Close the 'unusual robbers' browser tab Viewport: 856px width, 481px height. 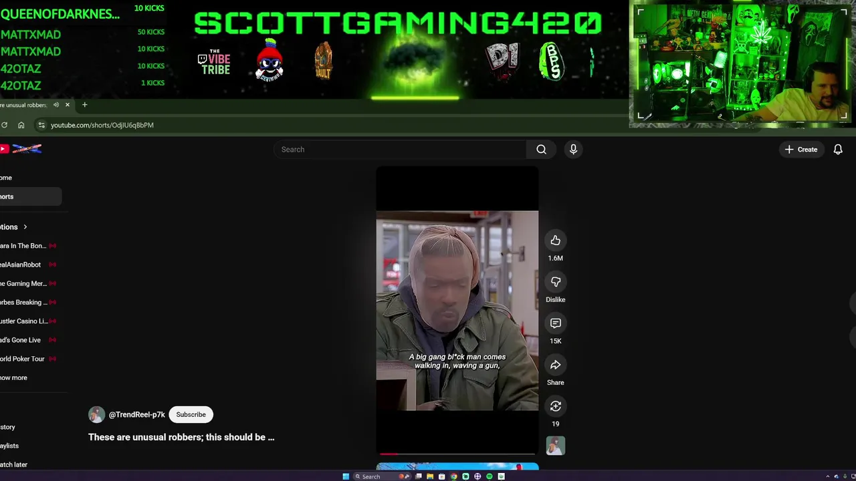pos(67,105)
